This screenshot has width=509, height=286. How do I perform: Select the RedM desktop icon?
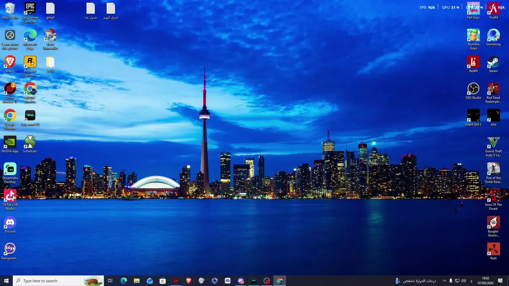point(473,64)
